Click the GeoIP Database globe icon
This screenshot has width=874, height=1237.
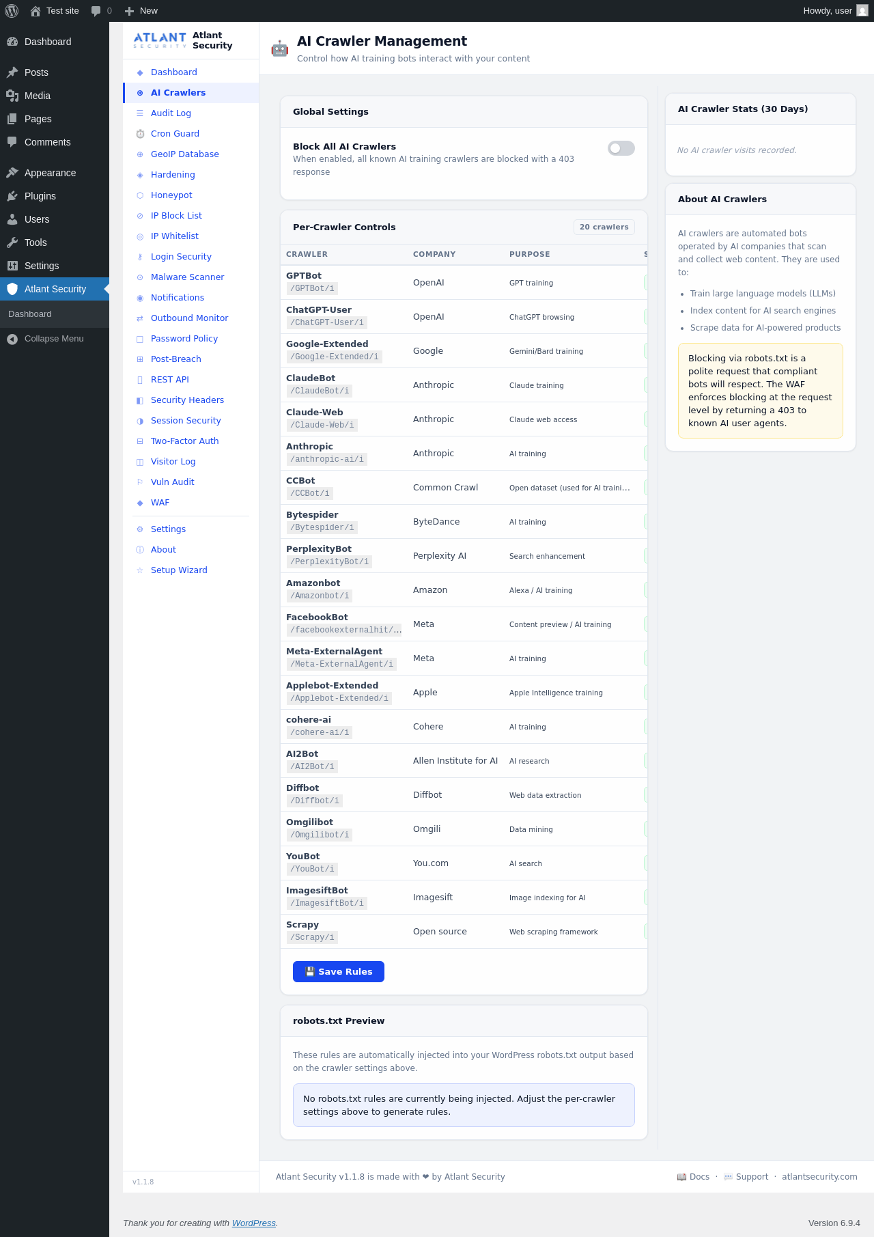click(x=140, y=154)
